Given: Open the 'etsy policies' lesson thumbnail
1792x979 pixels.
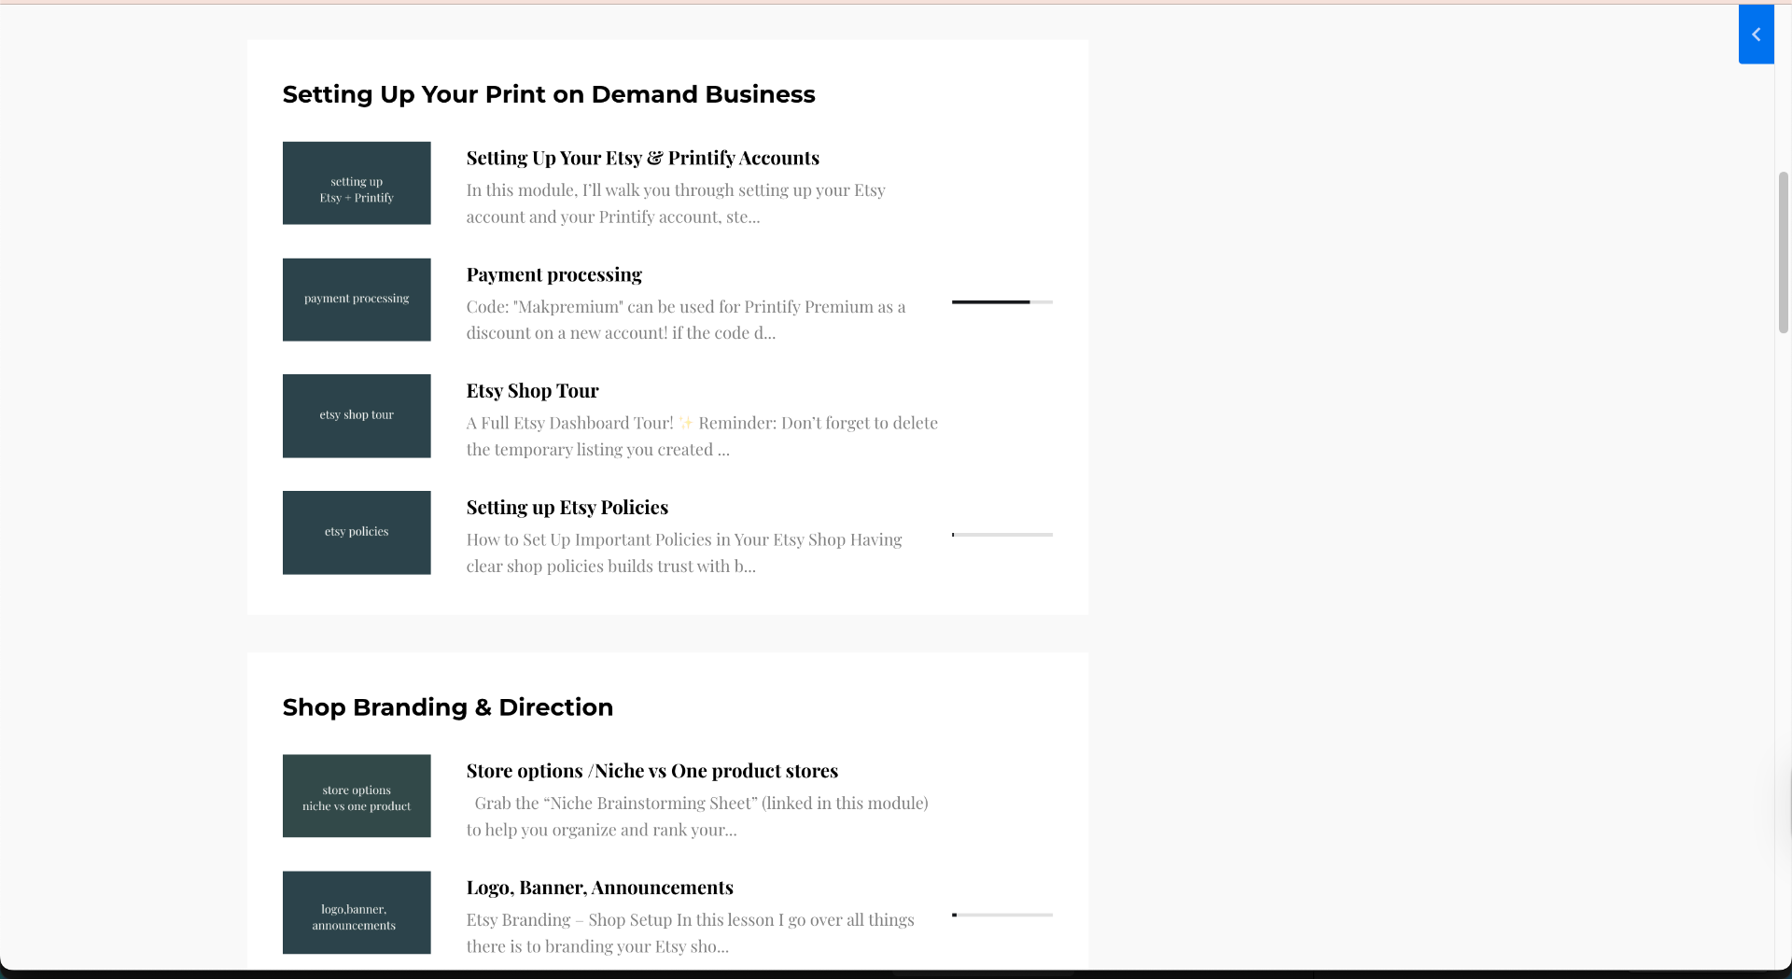Looking at the screenshot, I should (356, 532).
